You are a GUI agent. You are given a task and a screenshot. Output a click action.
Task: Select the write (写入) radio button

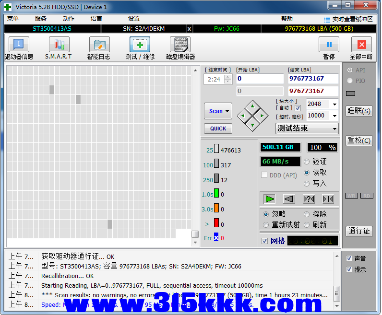coord(307,184)
